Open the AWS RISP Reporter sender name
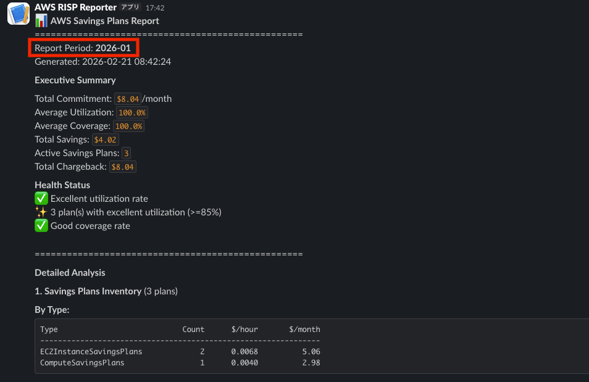The height and width of the screenshot is (382, 589). tap(75, 7)
